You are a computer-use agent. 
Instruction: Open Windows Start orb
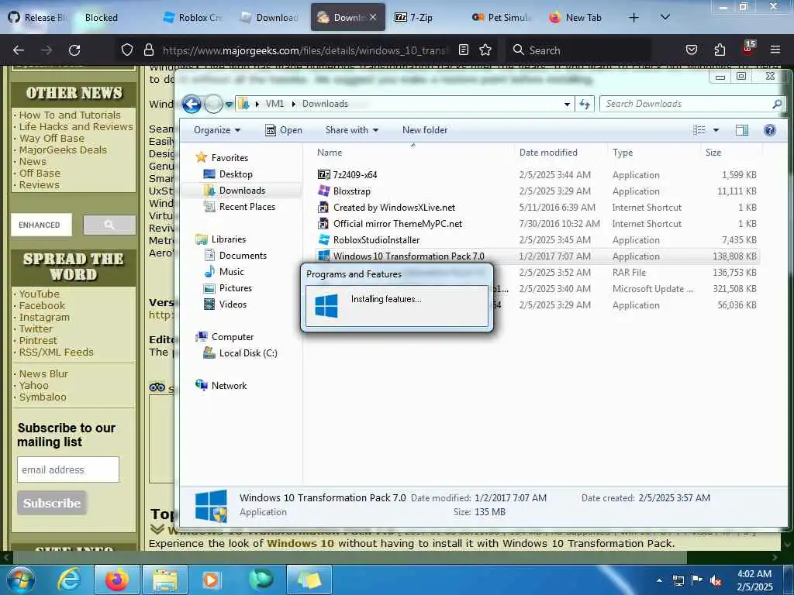[19, 580]
